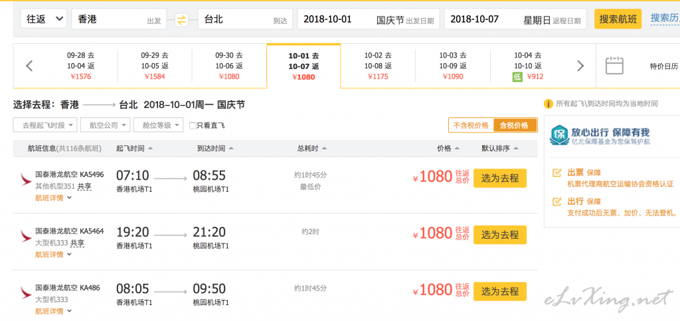Viewport: 680px width, 321px height.
Task: Open the 舱位等级 cabin class filter
Action: pos(158,125)
